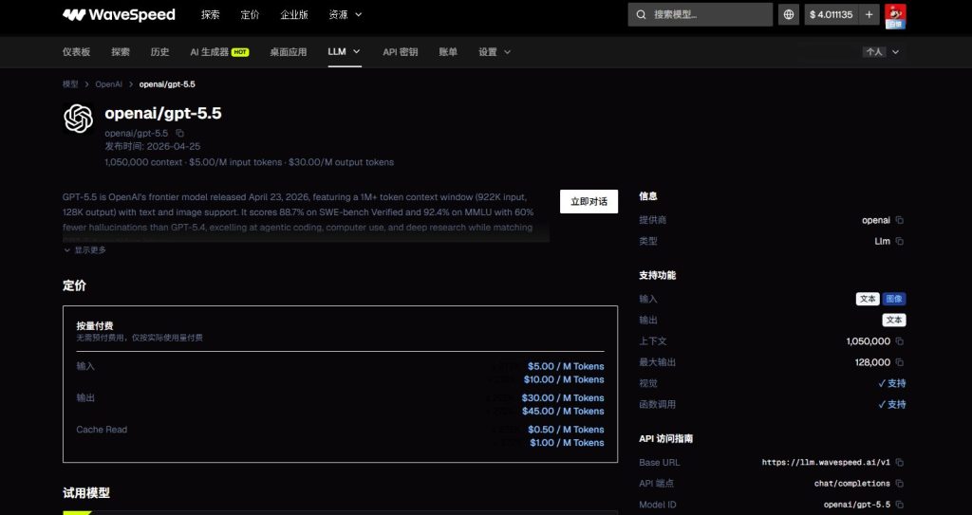Open API 密钥 tab
This screenshot has width=972, height=515.
(x=401, y=52)
